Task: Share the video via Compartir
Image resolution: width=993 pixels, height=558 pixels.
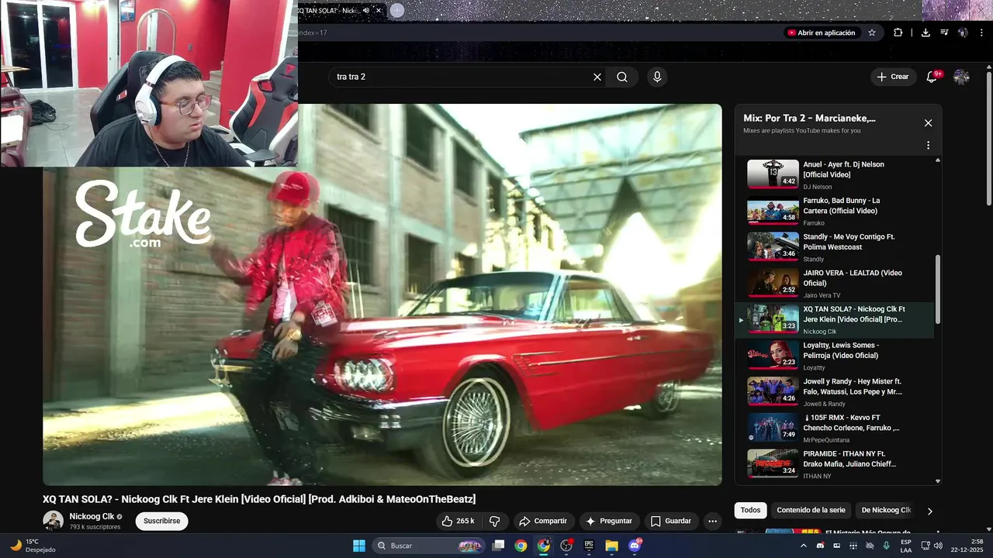Action: 543,521
